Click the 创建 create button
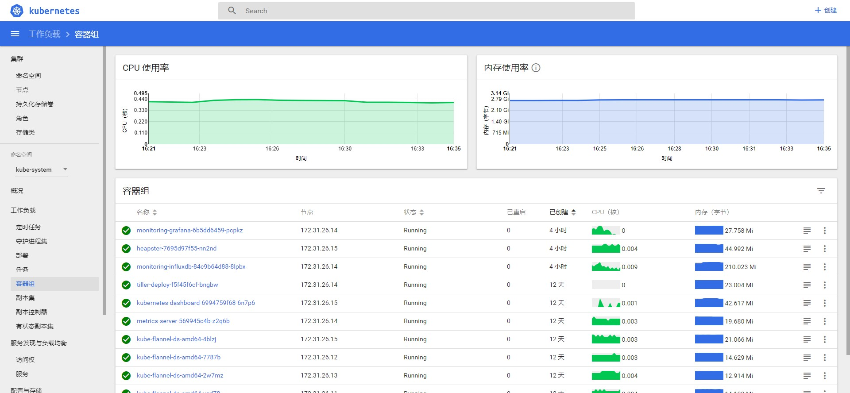 (826, 10)
